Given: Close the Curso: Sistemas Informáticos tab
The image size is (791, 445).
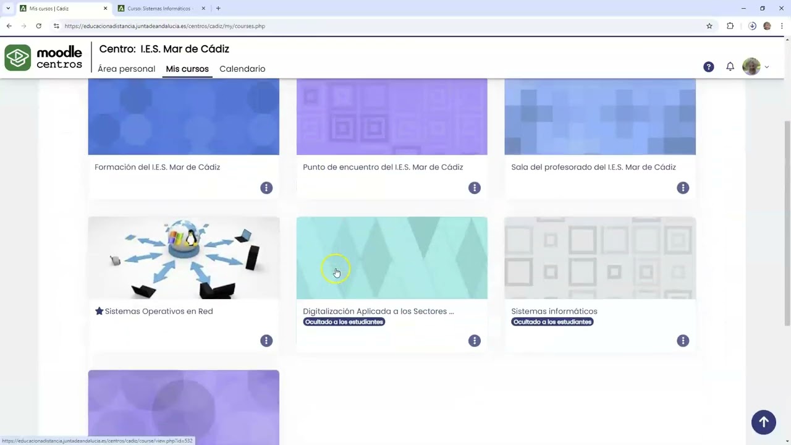Looking at the screenshot, I should pyautogui.click(x=205, y=9).
